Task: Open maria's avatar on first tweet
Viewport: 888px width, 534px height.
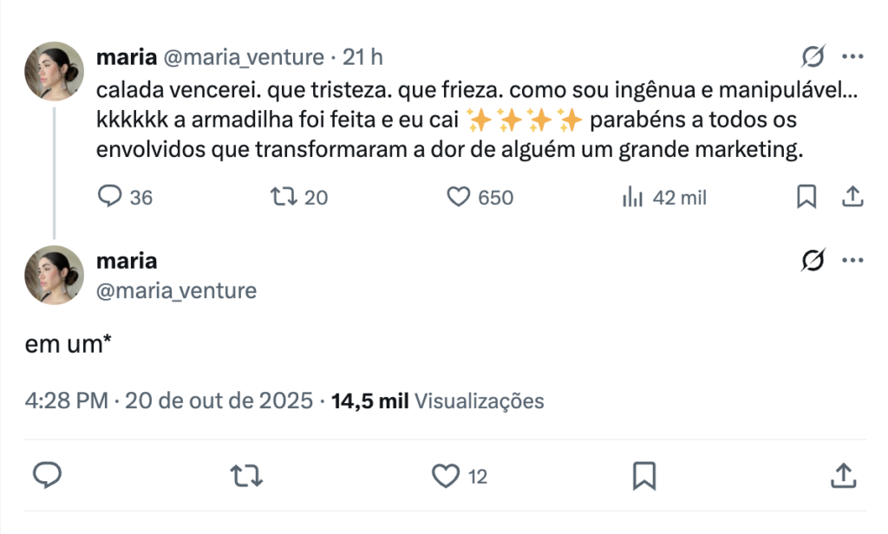Action: (54, 71)
